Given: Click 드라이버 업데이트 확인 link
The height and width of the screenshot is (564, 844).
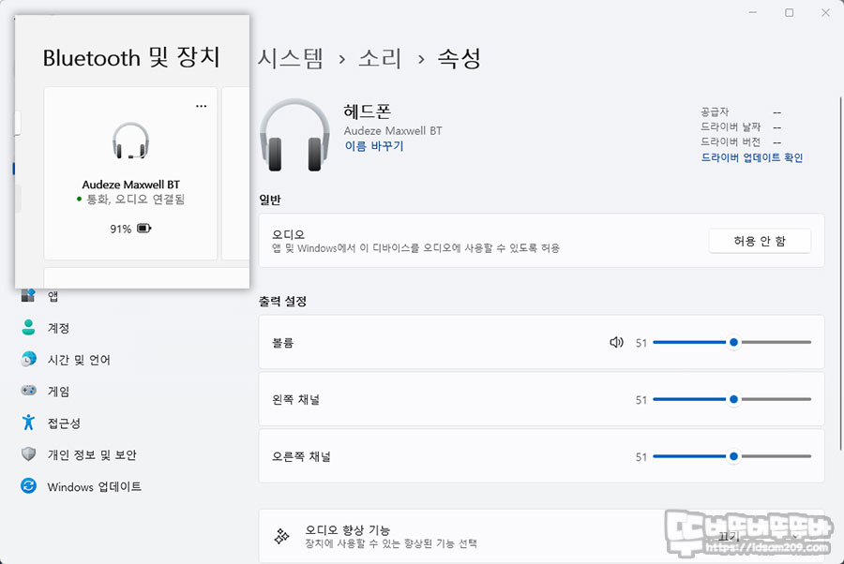Looking at the screenshot, I should point(751,157).
